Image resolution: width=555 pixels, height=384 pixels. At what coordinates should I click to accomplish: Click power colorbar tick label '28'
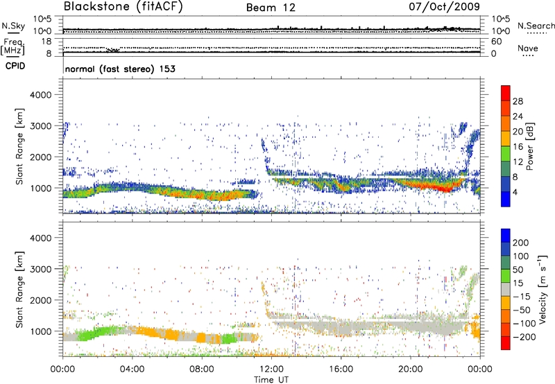(518, 101)
